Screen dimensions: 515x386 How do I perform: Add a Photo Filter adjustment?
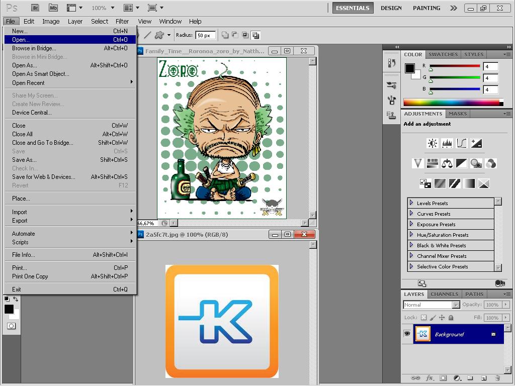pos(476,163)
